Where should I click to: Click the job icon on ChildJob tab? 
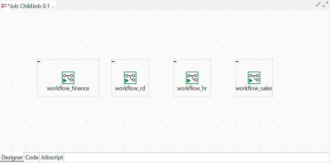click(4, 6)
